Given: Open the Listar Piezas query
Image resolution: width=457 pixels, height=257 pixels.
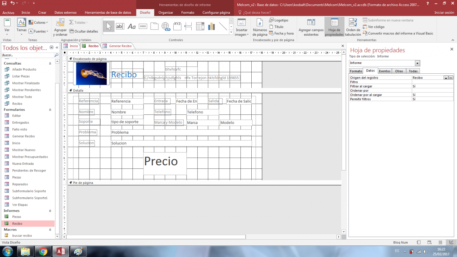Looking at the screenshot, I should (21, 76).
